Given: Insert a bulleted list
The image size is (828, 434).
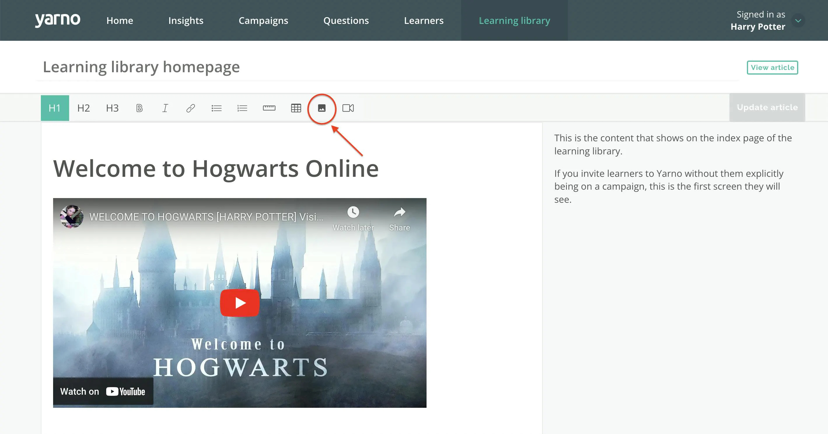Looking at the screenshot, I should point(217,108).
